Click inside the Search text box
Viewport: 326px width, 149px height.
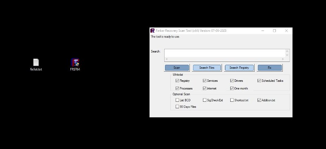(x=225, y=53)
